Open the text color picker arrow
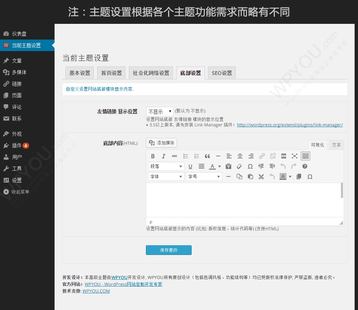Image resolution: width=358 pixels, height=310 pixels. [x=220, y=167]
